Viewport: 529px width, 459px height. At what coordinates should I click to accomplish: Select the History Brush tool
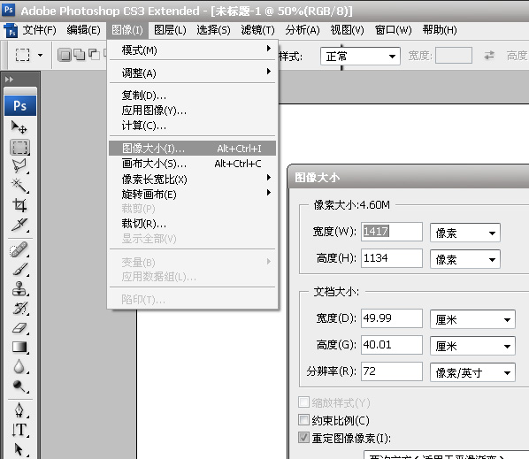19,308
